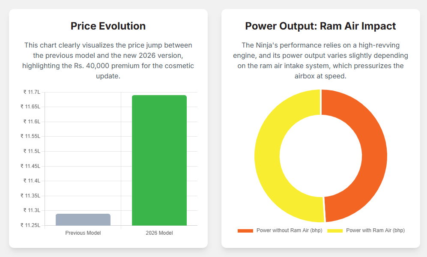The width and height of the screenshot is (427, 257).
Task: Click the orange legend color swatch
Action: tap(245, 231)
